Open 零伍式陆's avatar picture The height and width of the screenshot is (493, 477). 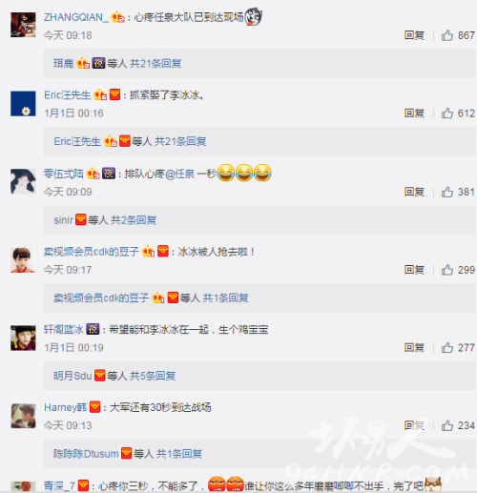point(23,181)
